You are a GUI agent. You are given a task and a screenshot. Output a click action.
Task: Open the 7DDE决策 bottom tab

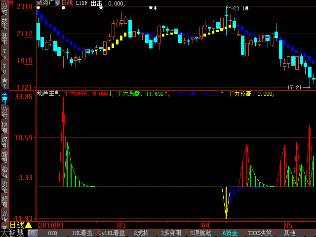coord(260,233)
